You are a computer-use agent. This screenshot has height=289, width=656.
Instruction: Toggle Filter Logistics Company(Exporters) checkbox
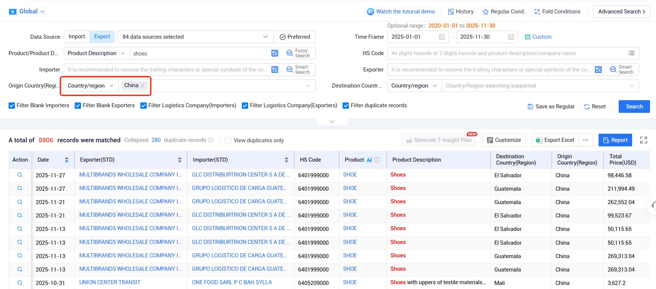coord(245,105)
